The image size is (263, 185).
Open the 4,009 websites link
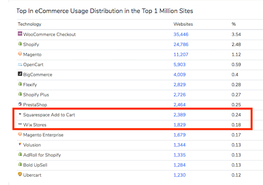[180, 75]
